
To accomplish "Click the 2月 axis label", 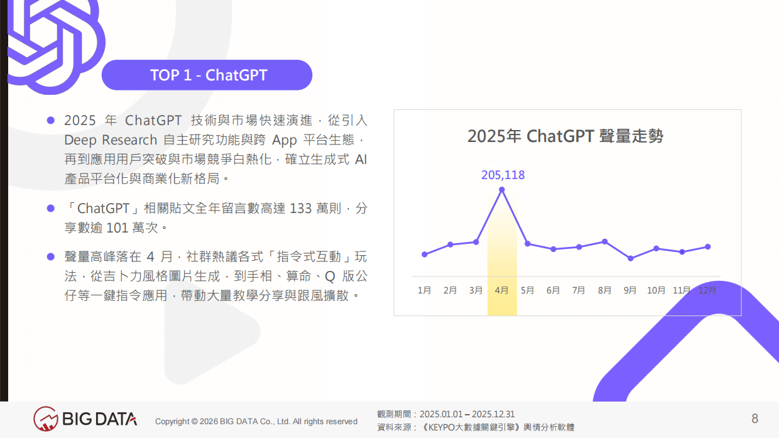I will [450, 290].
